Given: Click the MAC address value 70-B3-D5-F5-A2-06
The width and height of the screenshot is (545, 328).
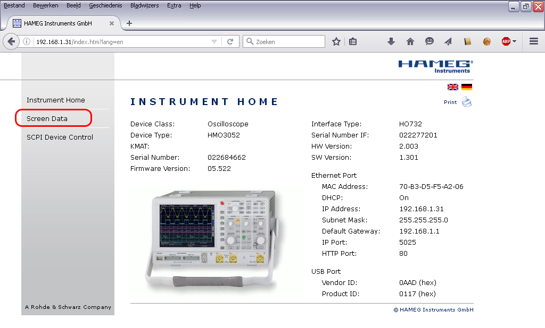Looking at the screenshot, I should pos(431,186).
